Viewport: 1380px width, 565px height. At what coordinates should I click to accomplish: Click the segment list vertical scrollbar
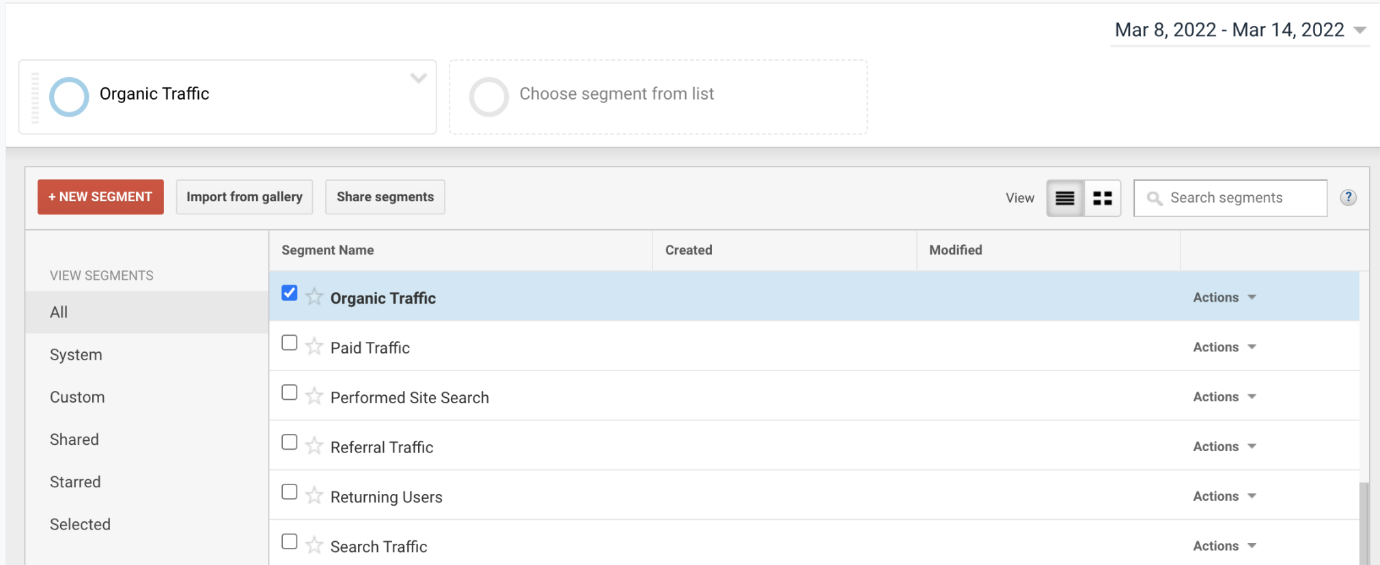point(1364,522)
